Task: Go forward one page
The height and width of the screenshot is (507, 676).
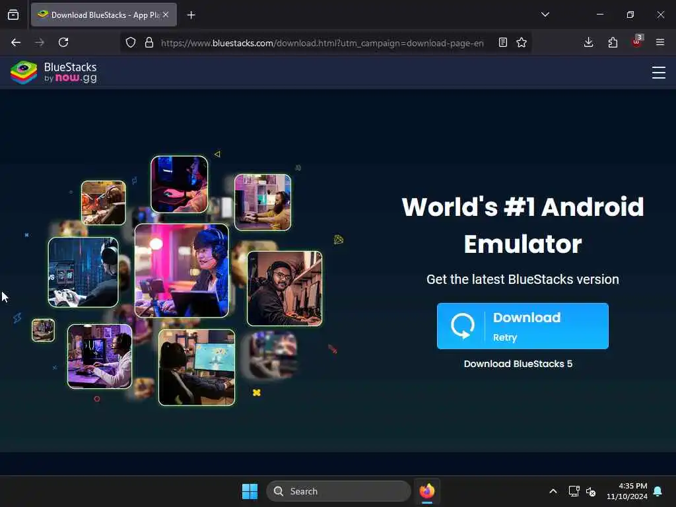Action: click(40, 42)
